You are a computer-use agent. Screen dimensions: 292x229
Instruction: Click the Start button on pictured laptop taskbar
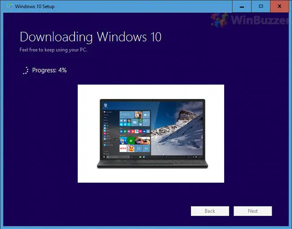[104, 157]
